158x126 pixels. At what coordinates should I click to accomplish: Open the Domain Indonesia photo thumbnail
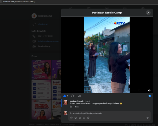coord(56,90)
